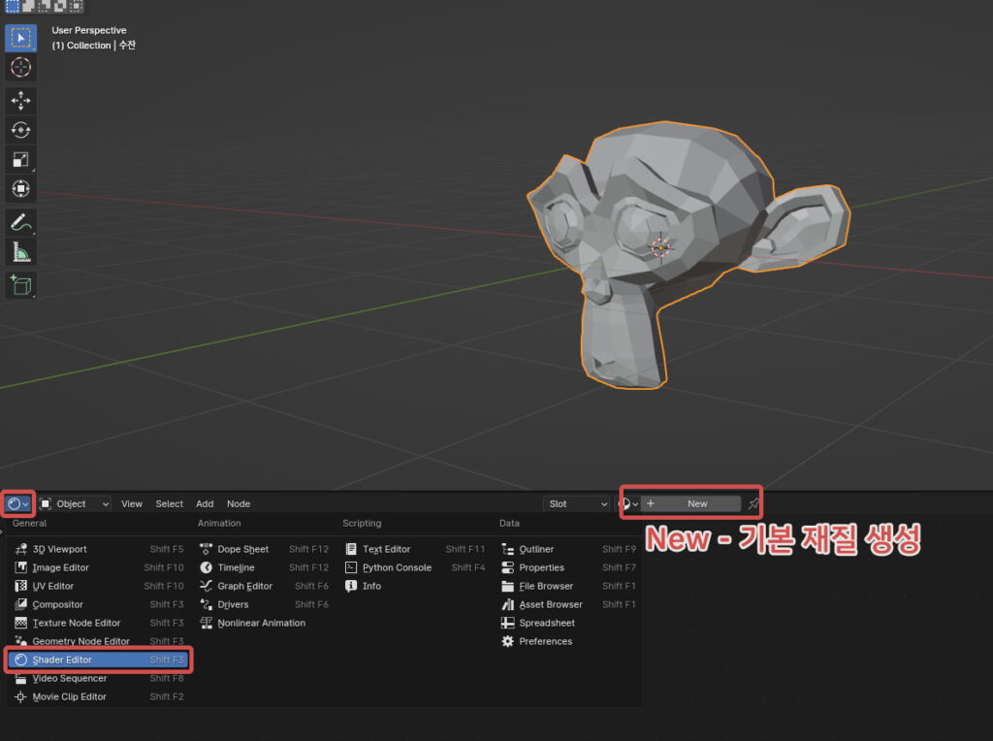Image resolution: width=993 pixels, height=741 pixels.
Task: Switch to Outliner editor
Action: (568, 549)
